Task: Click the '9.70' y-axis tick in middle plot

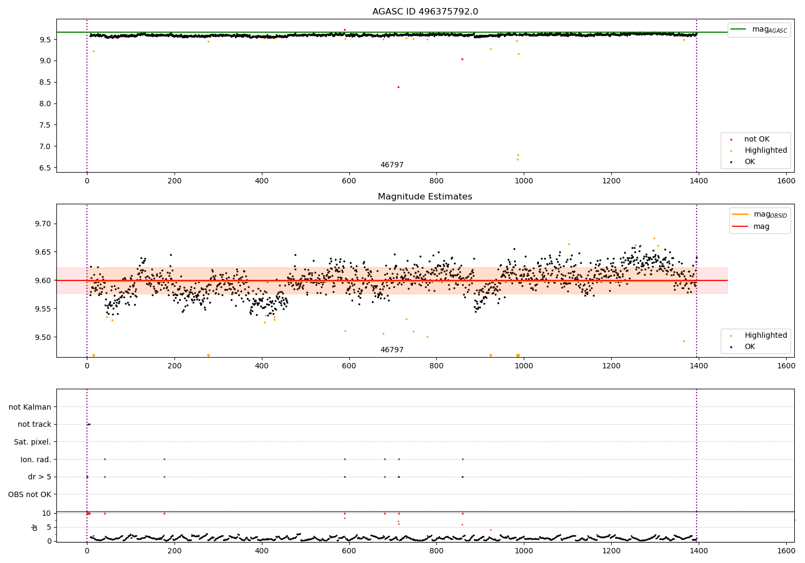Action: [x=43, y=224]
